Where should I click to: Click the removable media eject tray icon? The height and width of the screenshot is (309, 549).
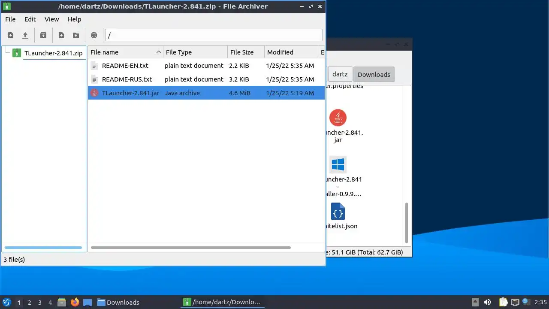click(x=475, y=302)
